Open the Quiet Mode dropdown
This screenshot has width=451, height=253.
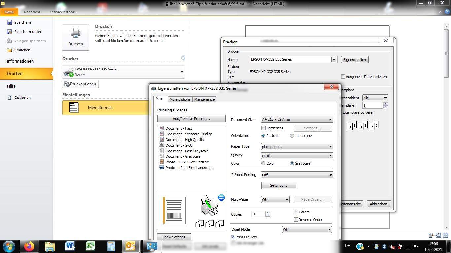click(x=307, y=230)
